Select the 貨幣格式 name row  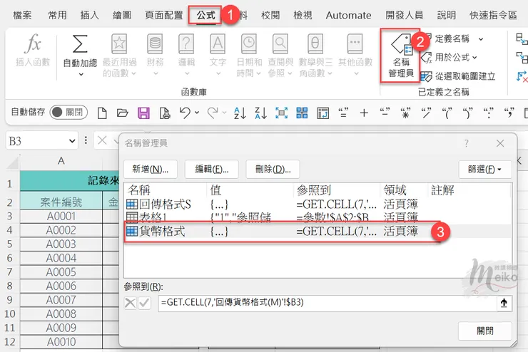[317, 232]
